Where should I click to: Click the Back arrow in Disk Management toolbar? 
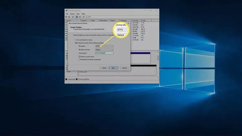point(67,17)
